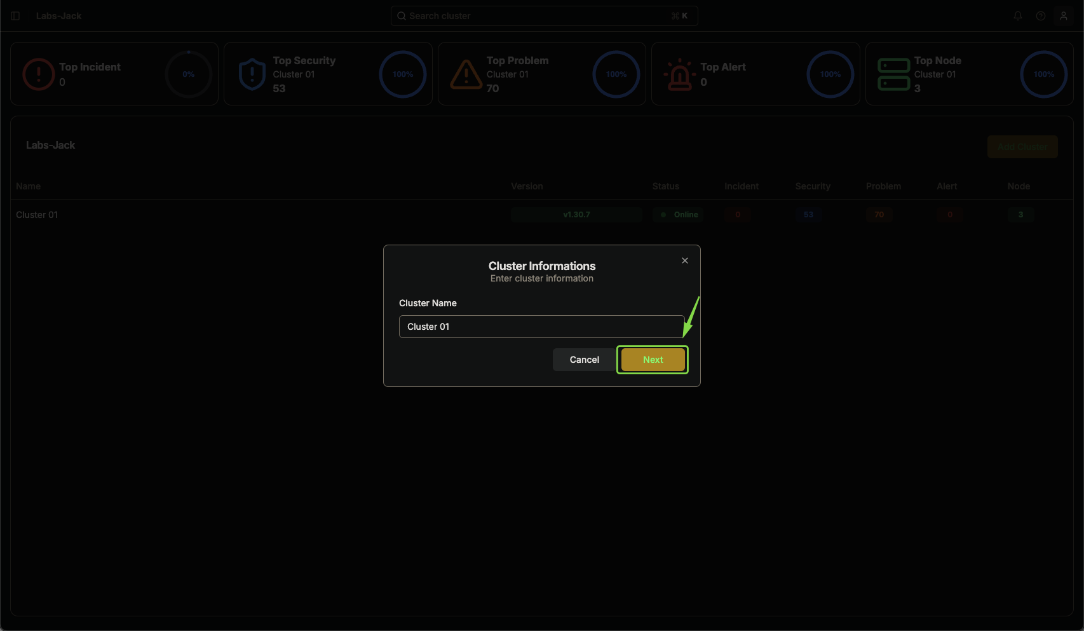Viewport: 1084px width, 631px height.
Task: Click the Alert column header
Action: (947, 186)
